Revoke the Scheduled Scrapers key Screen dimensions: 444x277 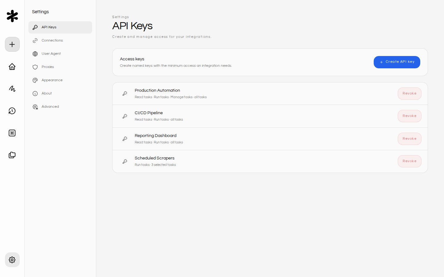point(409,161)
